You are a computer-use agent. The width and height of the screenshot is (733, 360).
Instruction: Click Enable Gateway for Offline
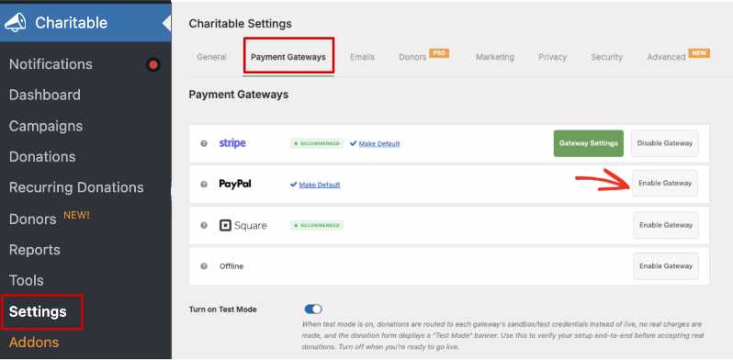666,266
